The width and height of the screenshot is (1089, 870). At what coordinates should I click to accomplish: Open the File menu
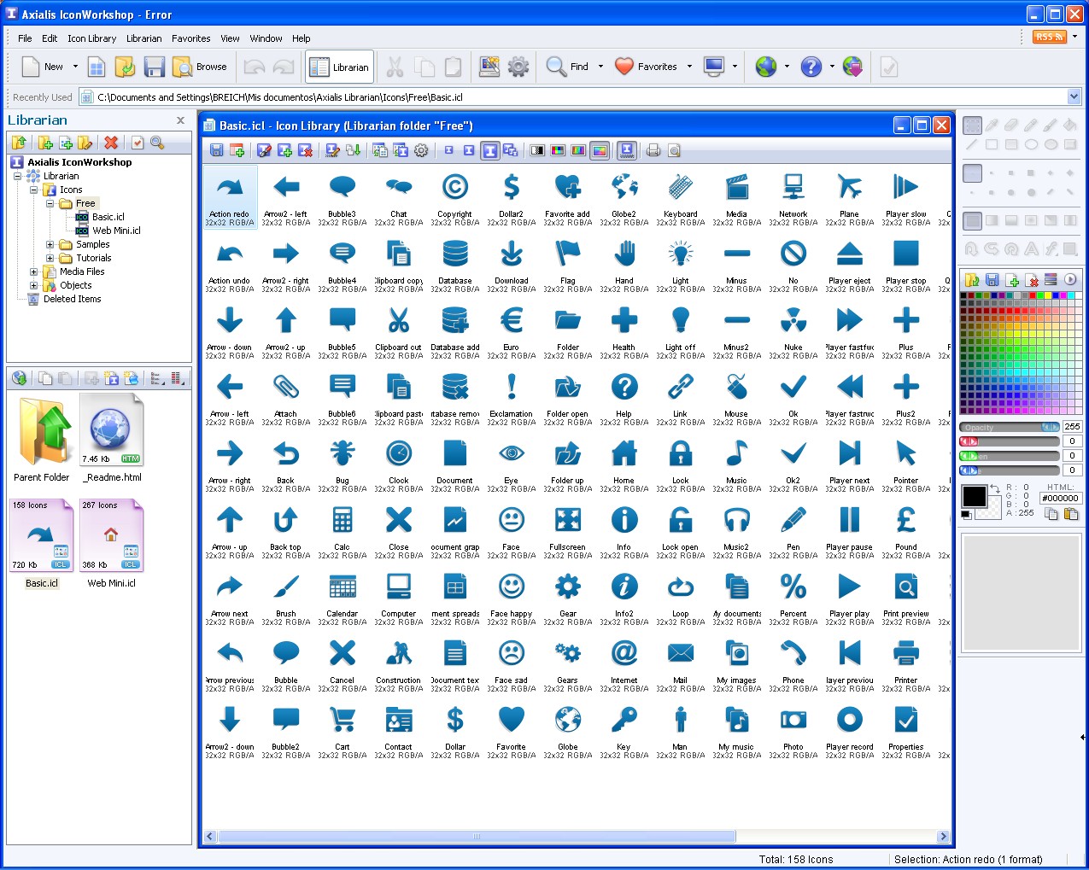click(x=25, y=38)
